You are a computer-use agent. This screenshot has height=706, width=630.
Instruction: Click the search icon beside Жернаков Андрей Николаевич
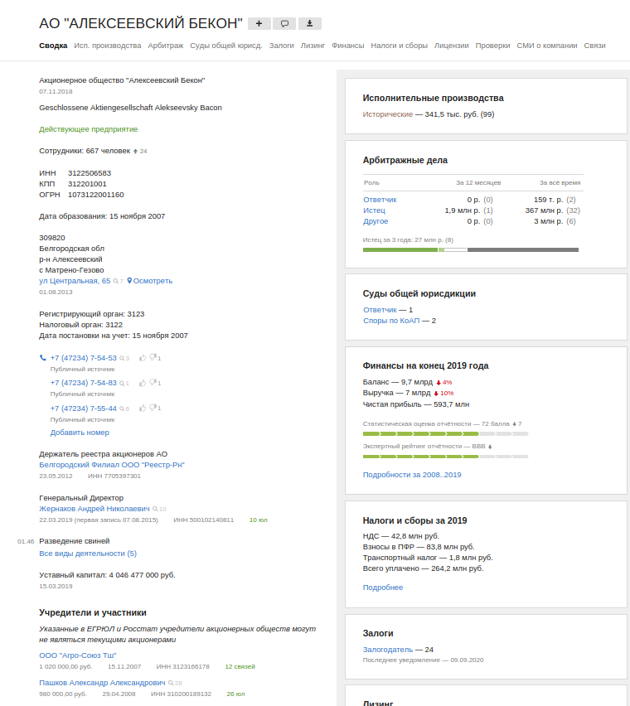click(x=155, y=509)
